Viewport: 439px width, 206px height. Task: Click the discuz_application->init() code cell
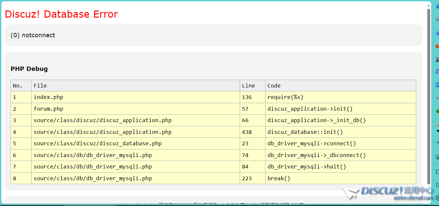point(341,109)
